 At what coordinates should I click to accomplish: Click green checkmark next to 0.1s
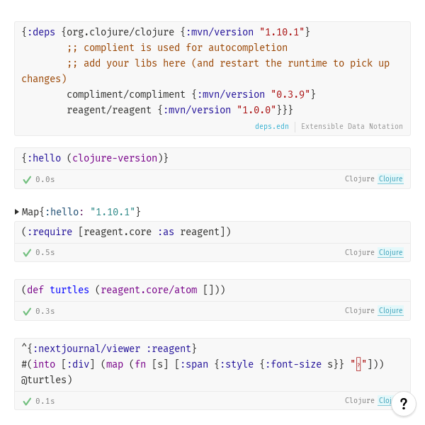(x=27, y=401)
